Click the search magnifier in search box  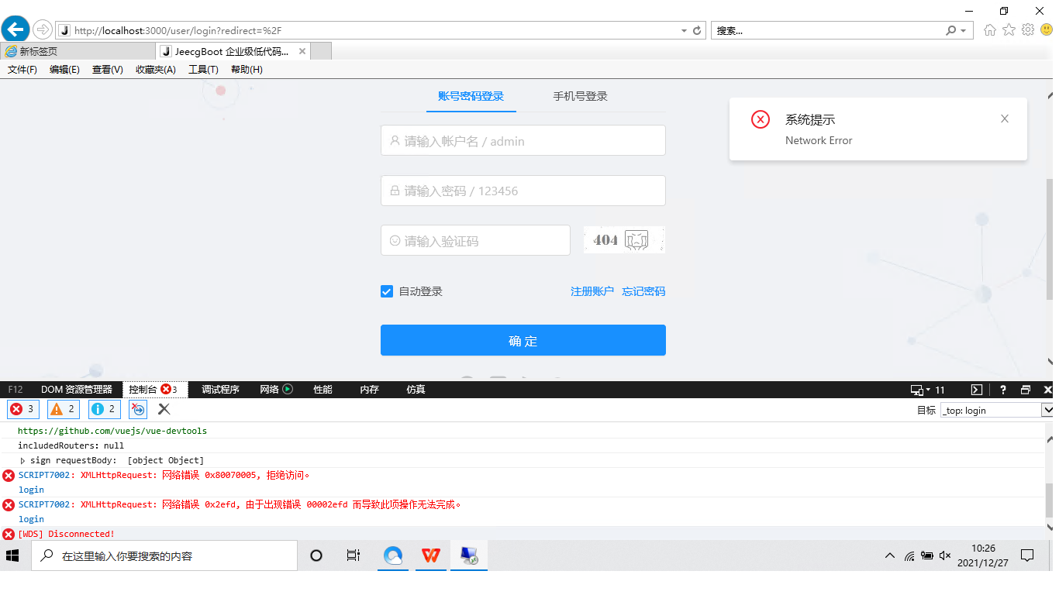(x=951, y=30)
